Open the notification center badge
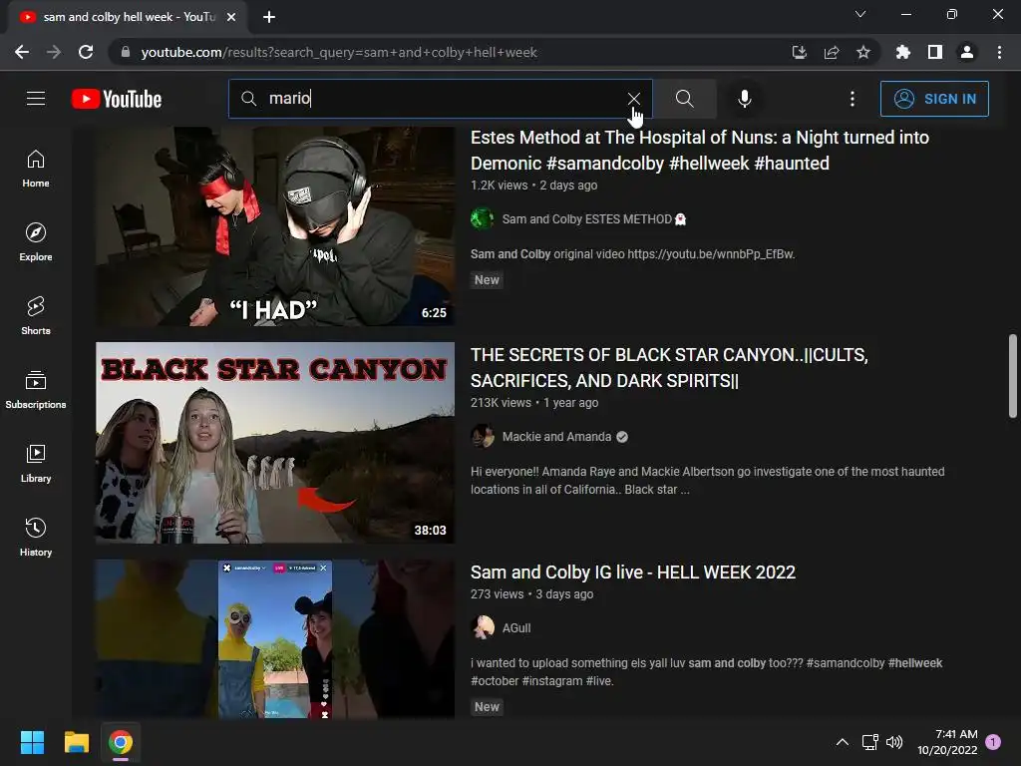Screen dimensions: 1021x766 click(x=993, y=742)
